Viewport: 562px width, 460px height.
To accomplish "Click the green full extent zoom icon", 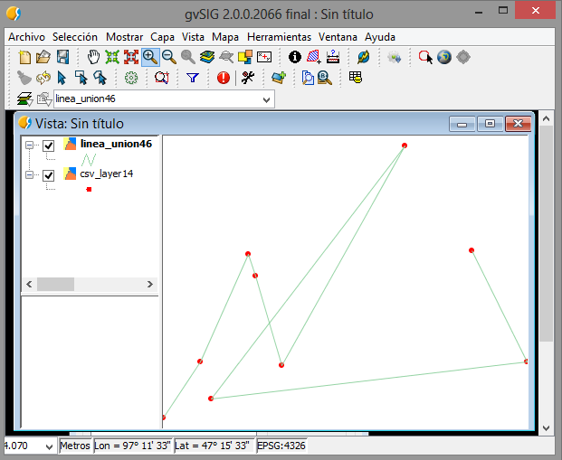I will (112, 57).
